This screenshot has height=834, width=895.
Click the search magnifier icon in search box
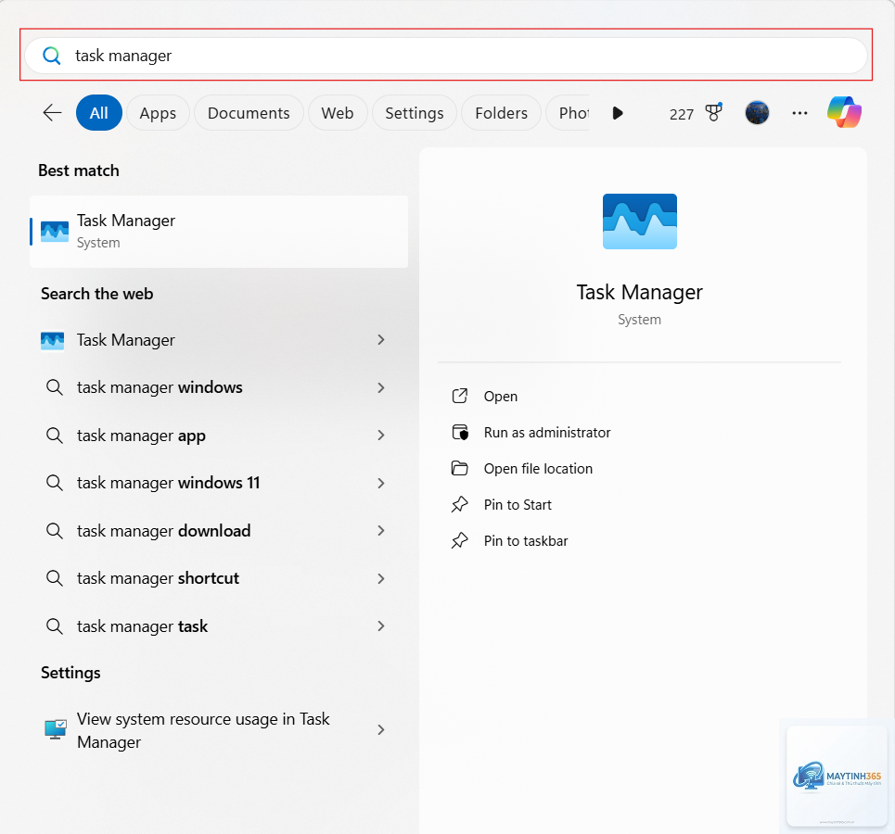pos(51,56)
